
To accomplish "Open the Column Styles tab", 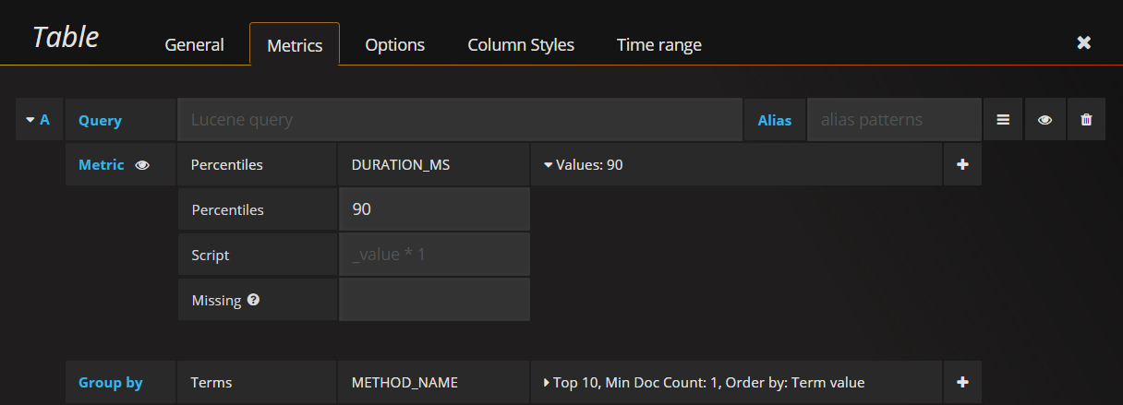I will tap(521, 44).
